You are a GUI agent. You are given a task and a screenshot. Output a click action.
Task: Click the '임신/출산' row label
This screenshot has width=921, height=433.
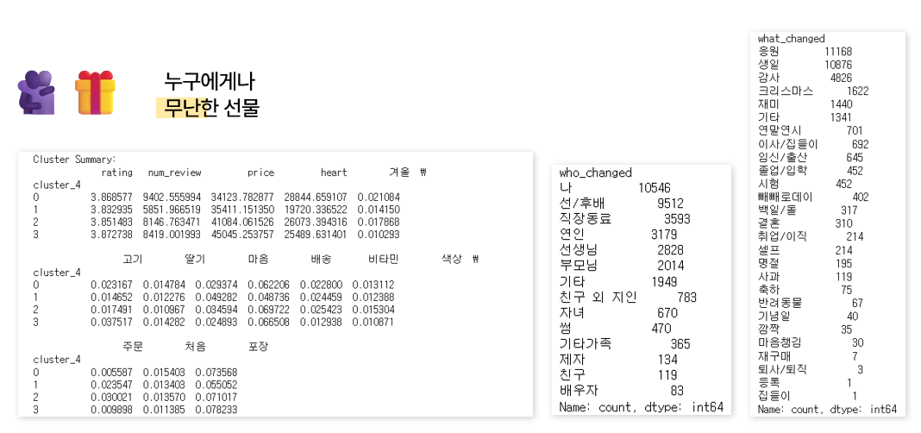point(783,158)
